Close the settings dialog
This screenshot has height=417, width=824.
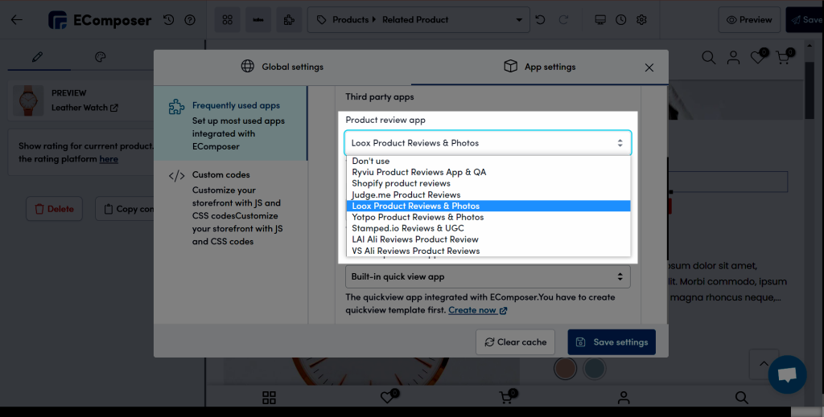649,67
